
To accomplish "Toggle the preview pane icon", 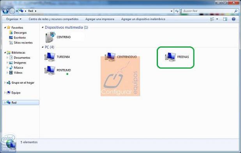I will click(x=225, y=19).
